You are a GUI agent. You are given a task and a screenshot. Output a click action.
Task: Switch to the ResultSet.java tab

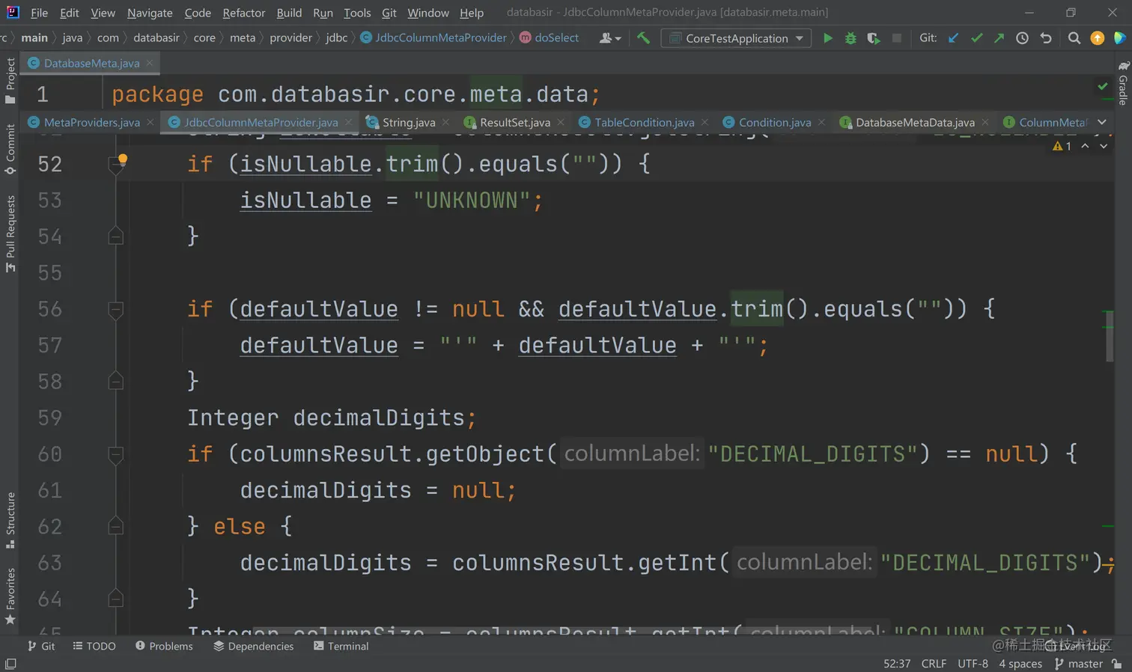tap(514, 122)
